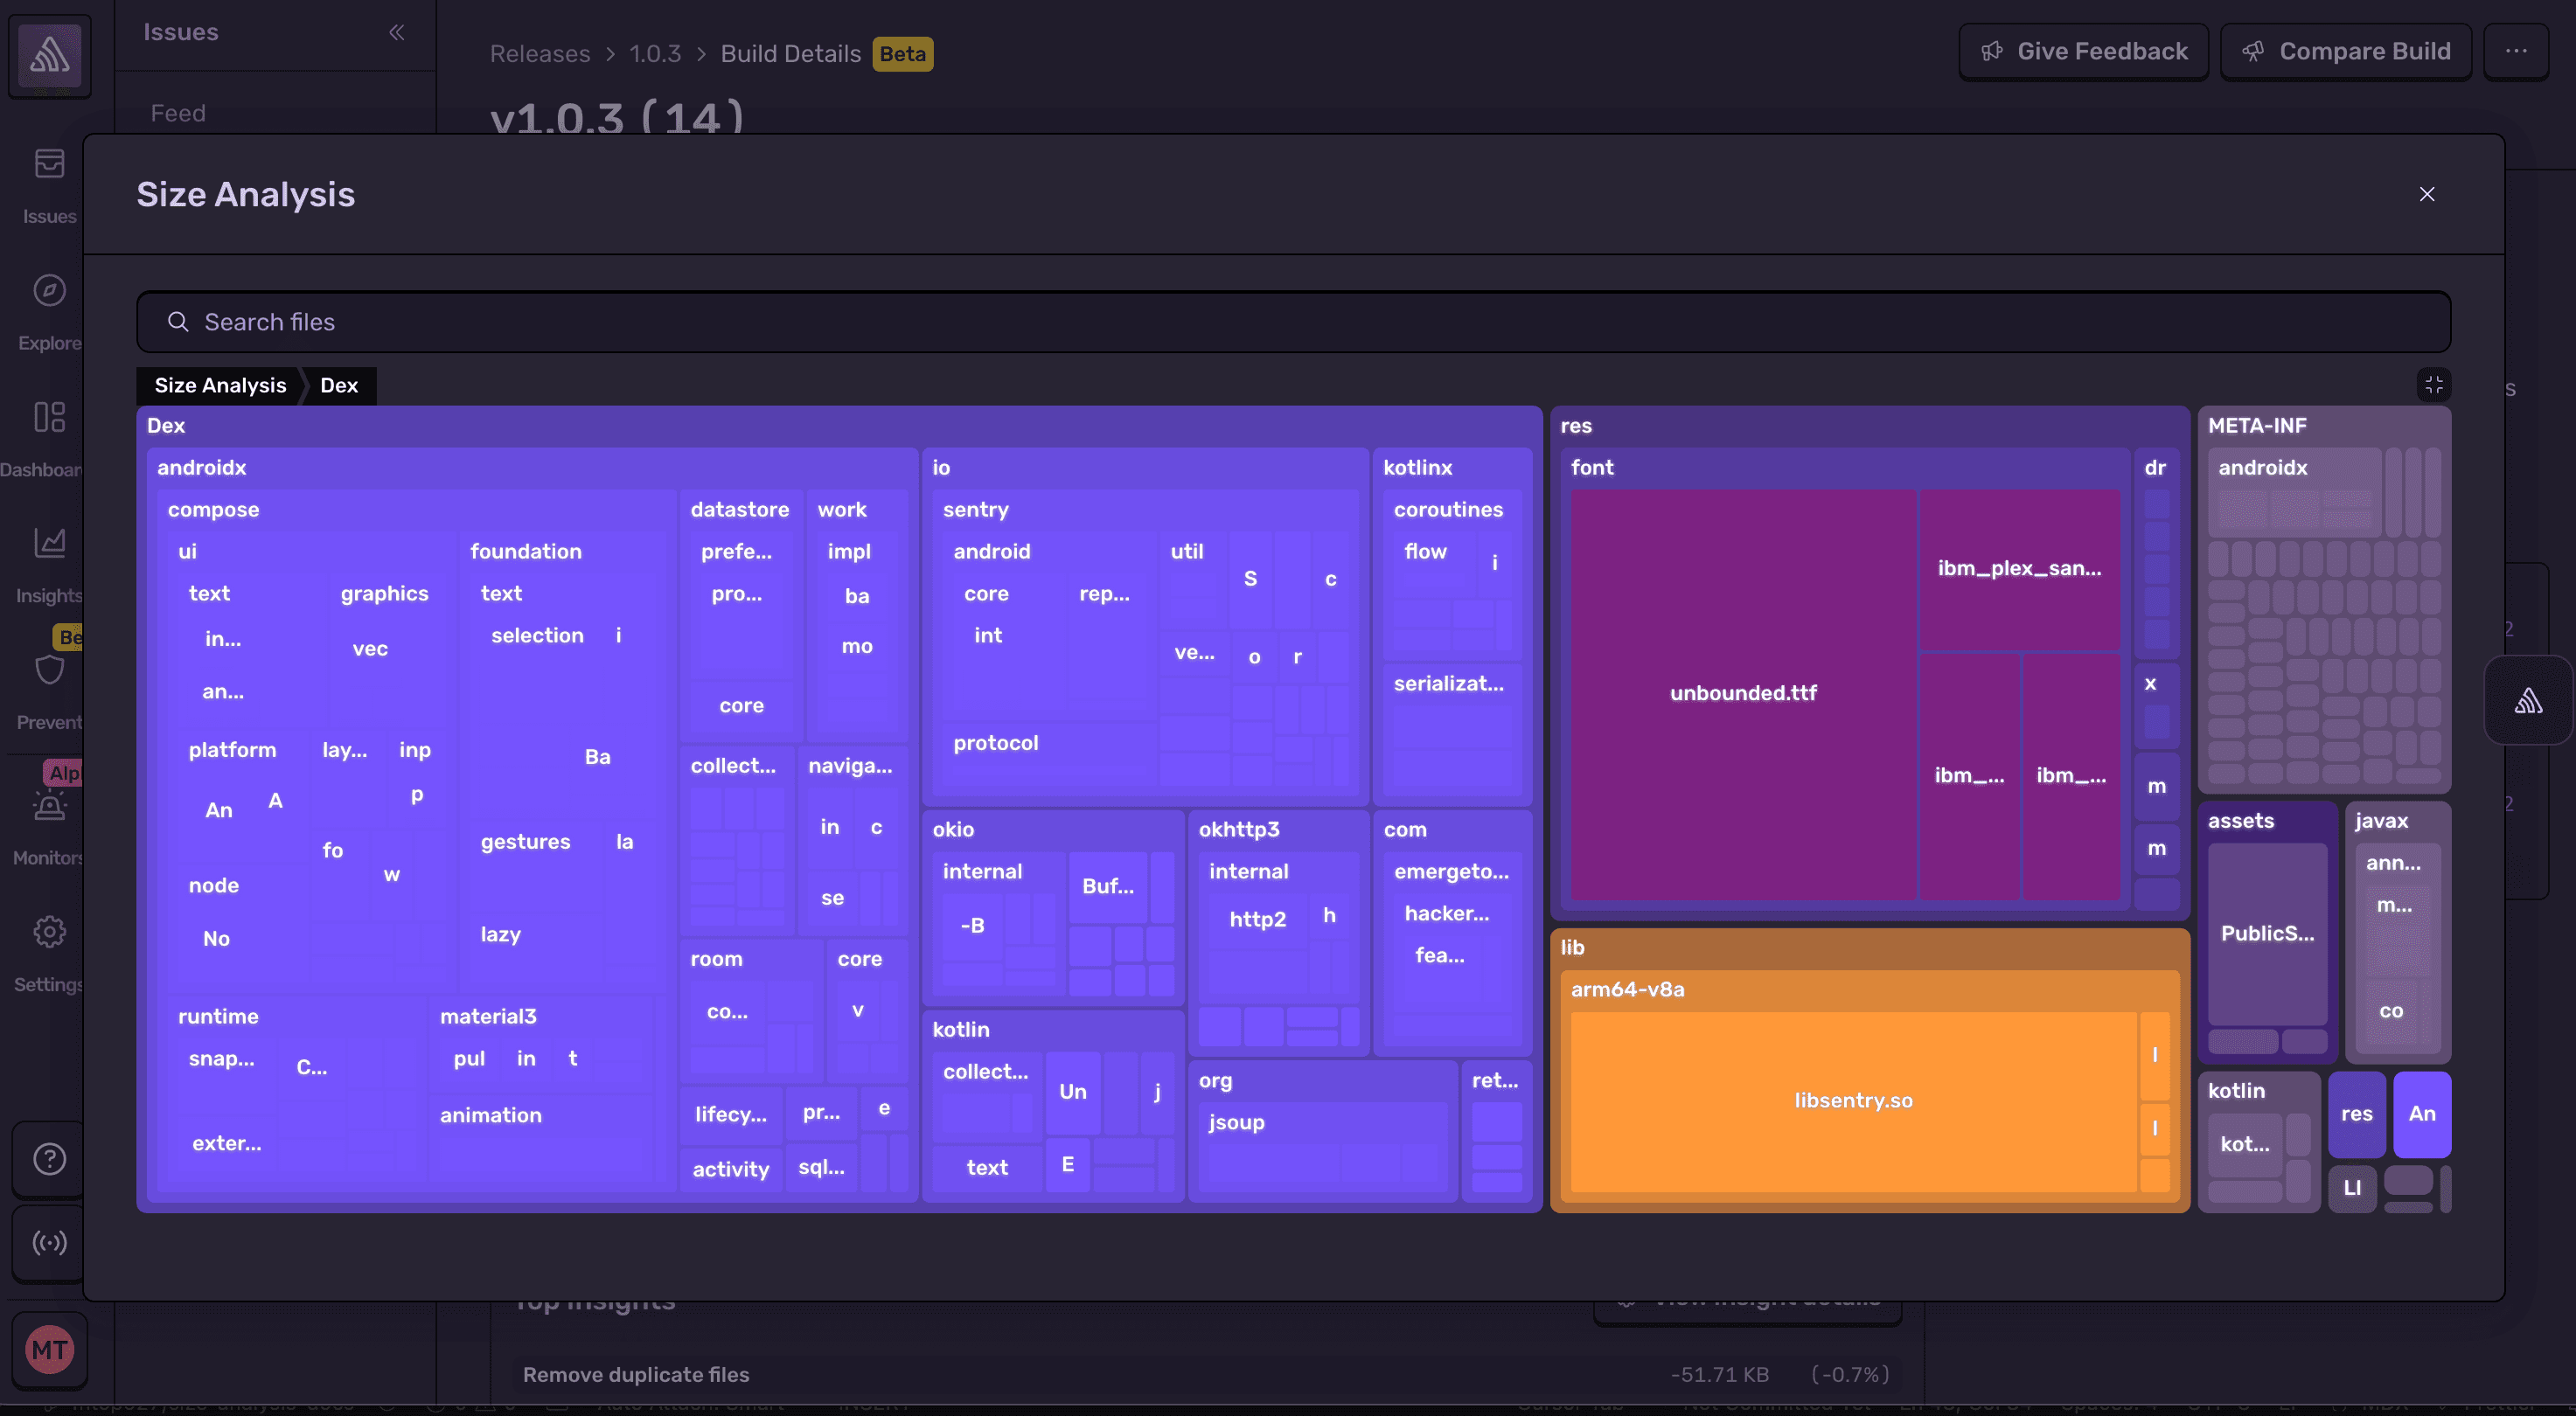
Task: Click the Sentry logo at top left
Action: pos(48,56)
